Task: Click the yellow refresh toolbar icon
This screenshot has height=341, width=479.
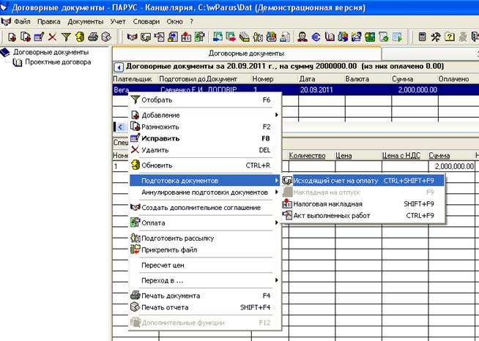Action: [x=79, y=37]
